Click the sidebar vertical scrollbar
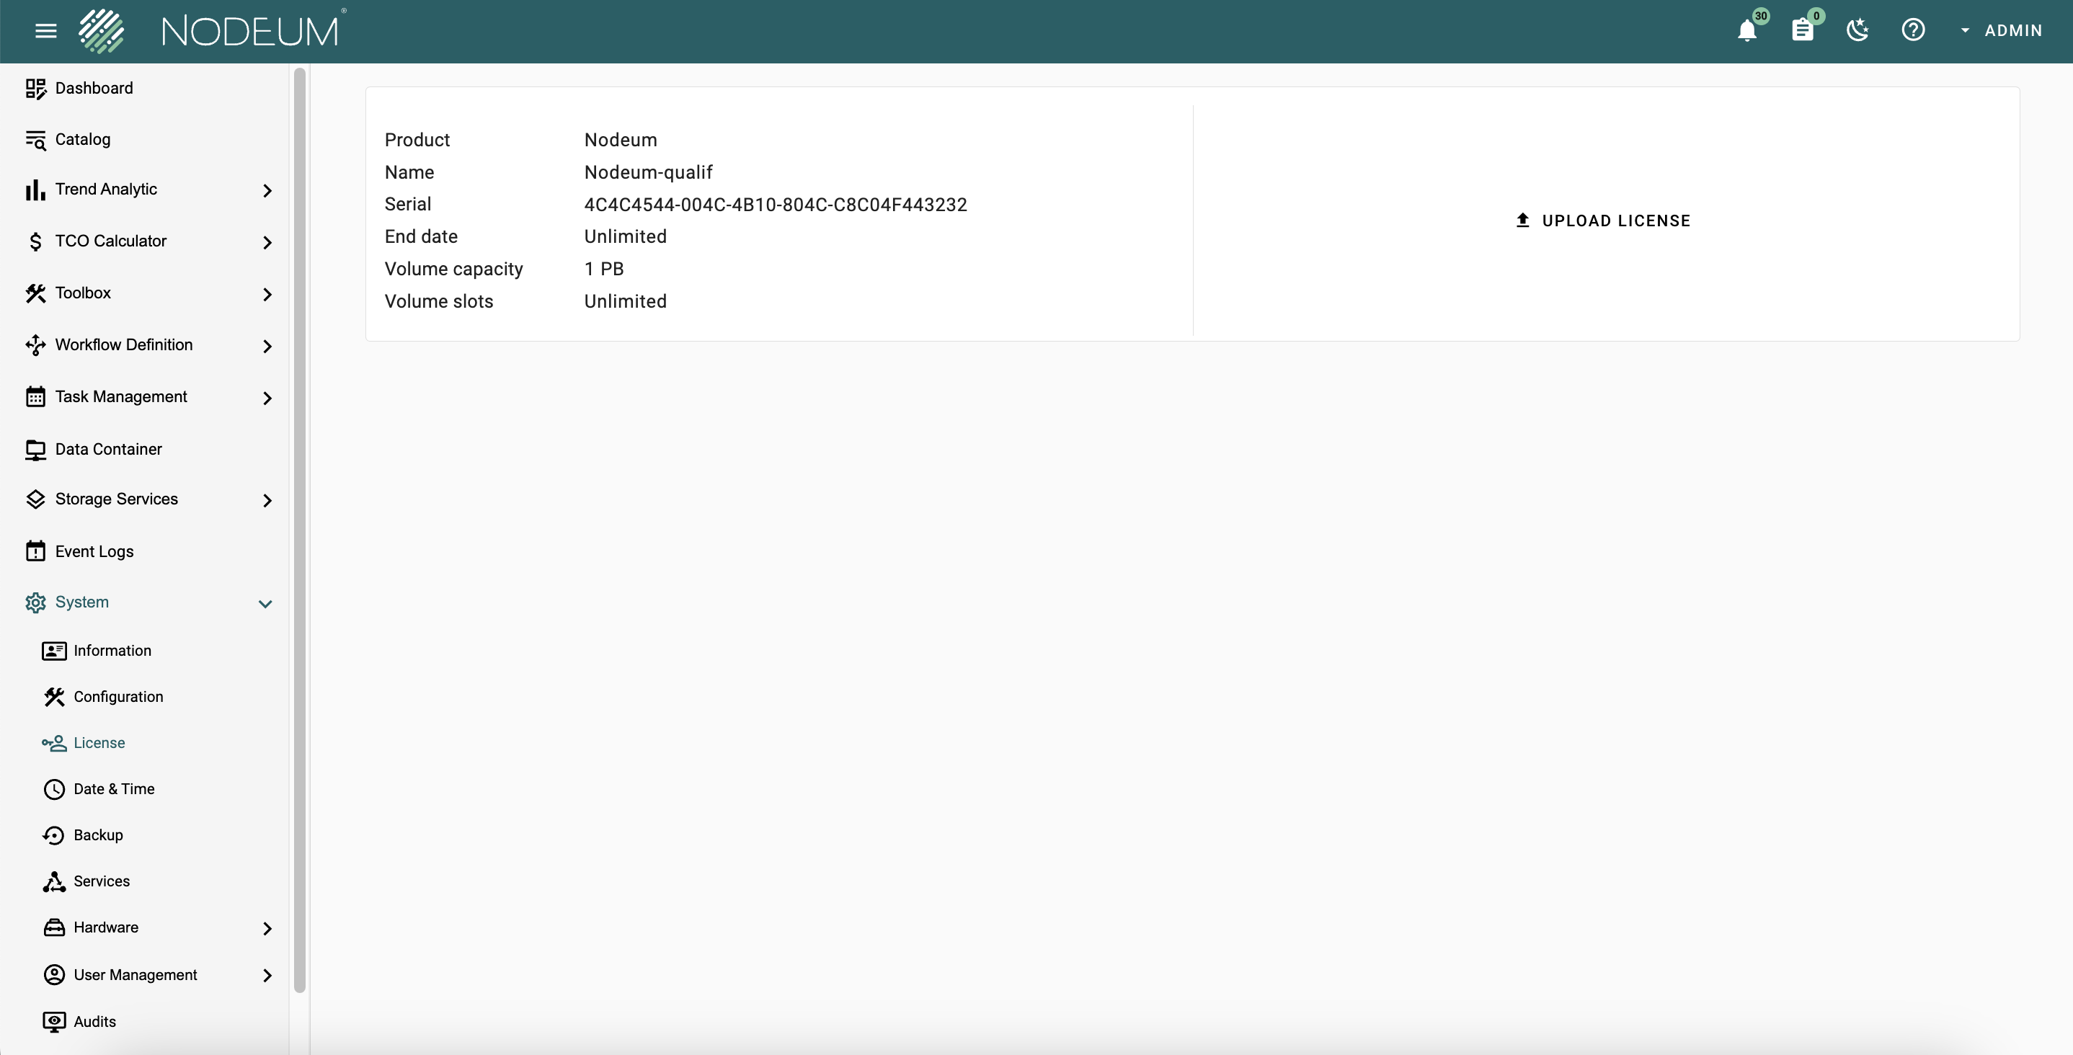 pos(299,531)
